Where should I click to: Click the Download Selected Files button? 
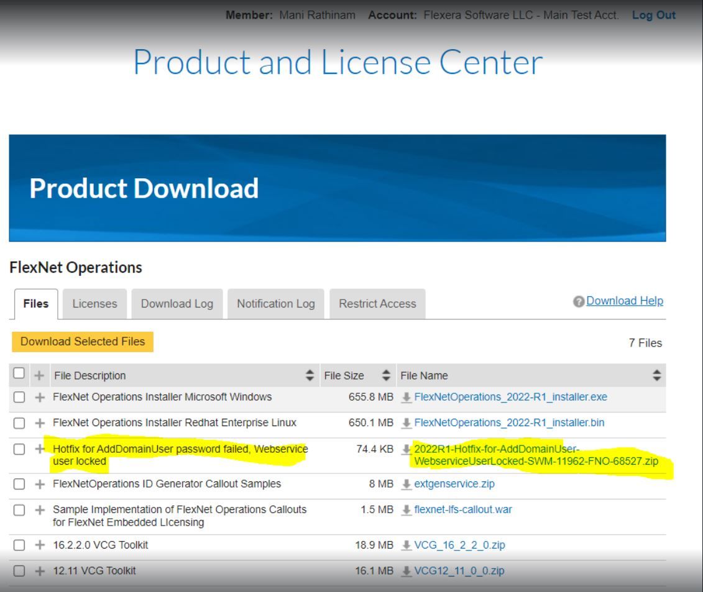tap(82, 342)
